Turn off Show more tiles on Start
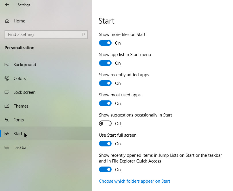This screenshot has height=191, width=233. [x=105, y=43]
